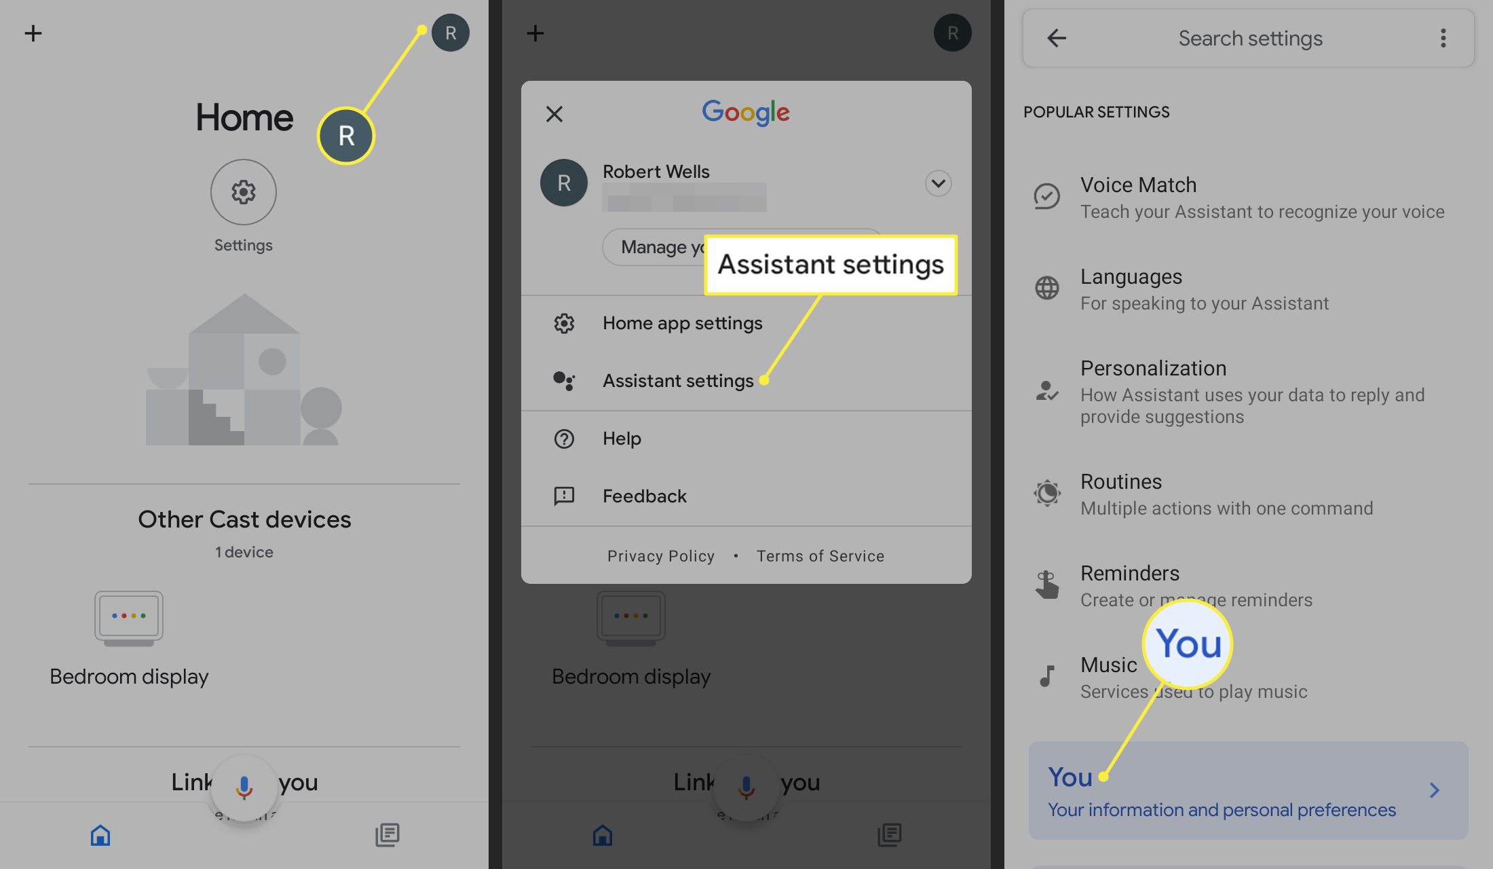Screen dimensions: 1493x869
Task: Click the Search settings input field
Action: [1249, 37]
